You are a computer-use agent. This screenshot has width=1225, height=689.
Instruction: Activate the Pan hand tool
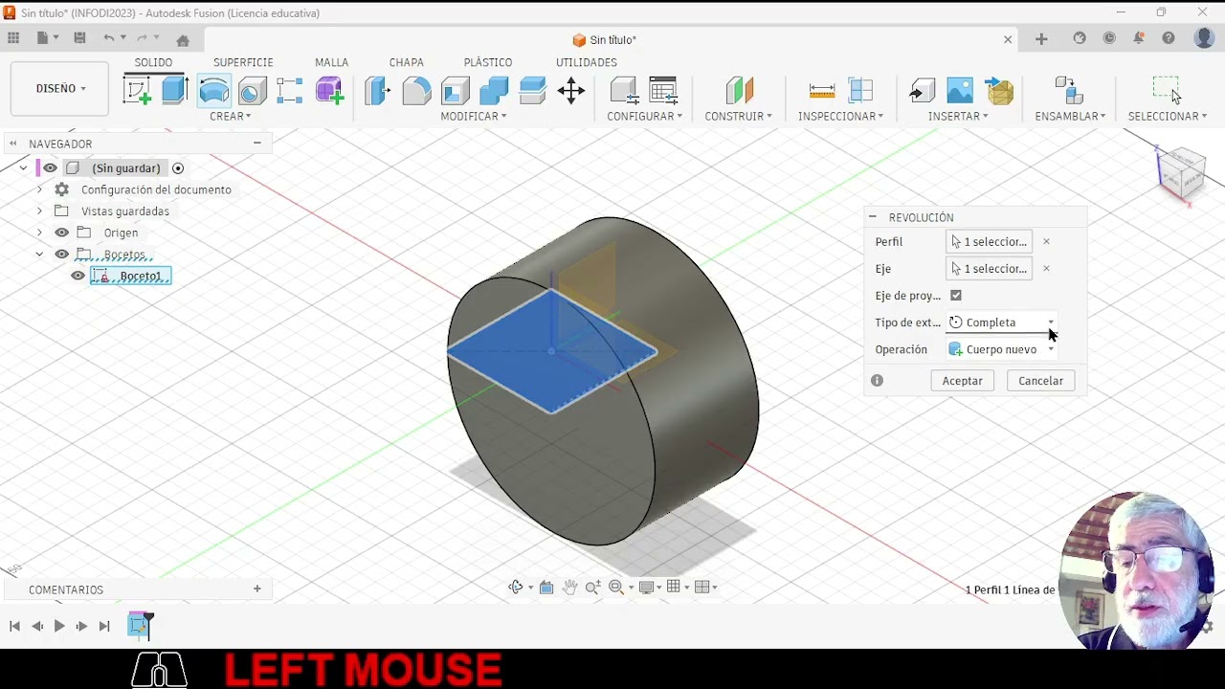click(570, 588)
